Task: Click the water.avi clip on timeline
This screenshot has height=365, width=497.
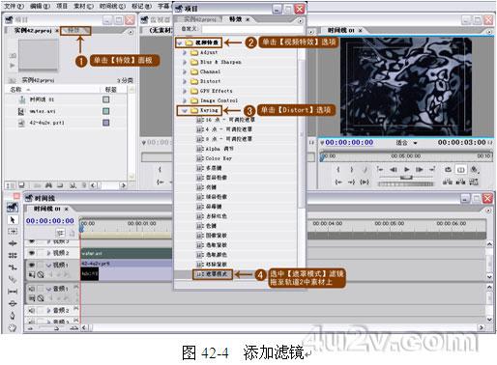Action: tap(127, 253)
